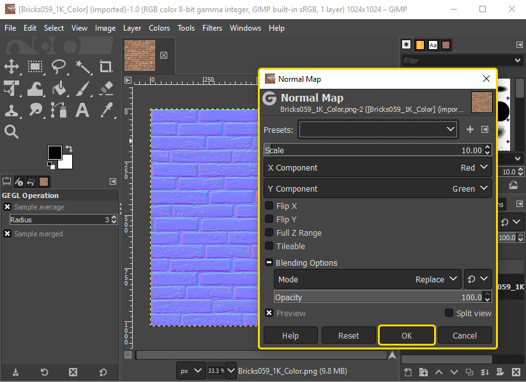
Task: Open the Presets dropdown
Action: pos(379,130)
